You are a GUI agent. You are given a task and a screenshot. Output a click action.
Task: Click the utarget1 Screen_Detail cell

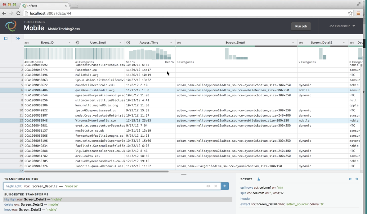click(229, 166)
